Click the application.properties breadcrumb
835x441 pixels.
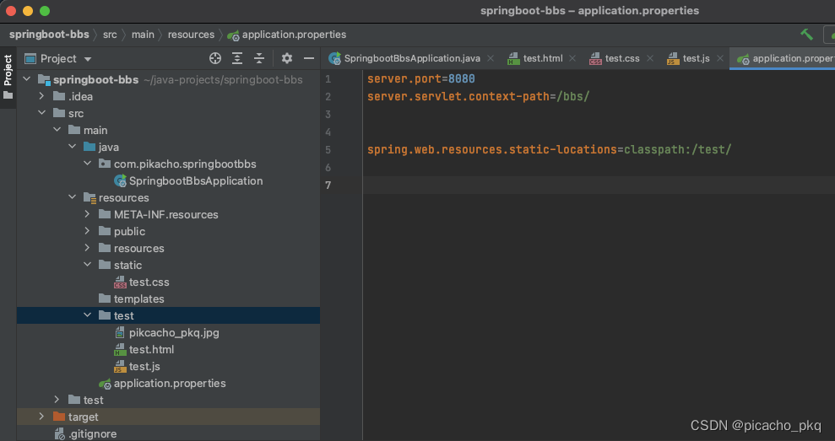click(294, 35)
